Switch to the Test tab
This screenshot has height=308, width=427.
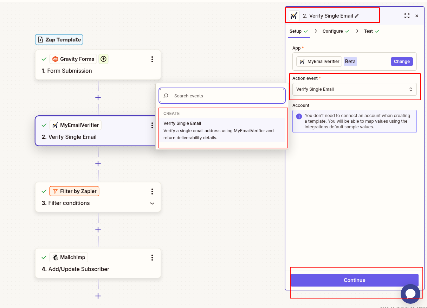pyautogui.click(x=368, y=31)
